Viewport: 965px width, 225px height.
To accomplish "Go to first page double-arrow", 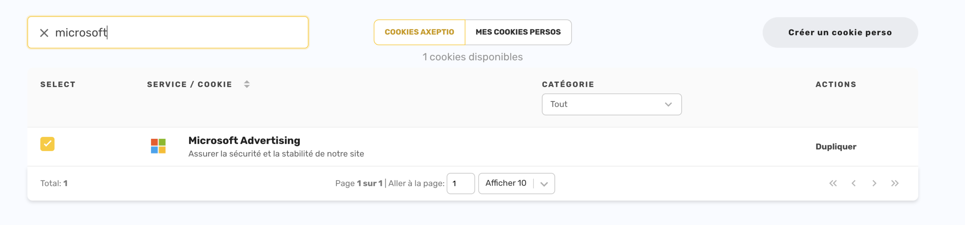I will click(833, 183).
